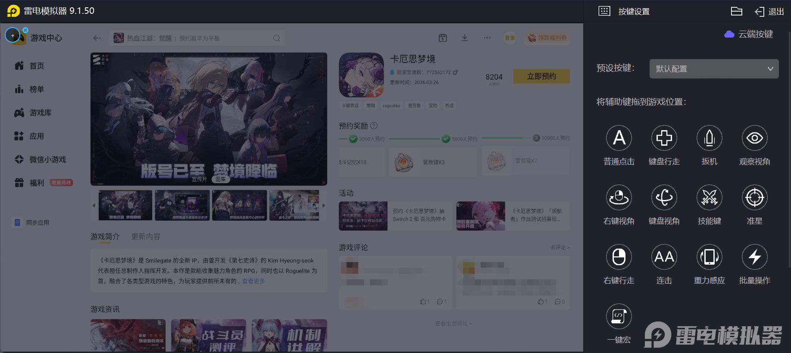
Task: Click the thumbnail carousel right arrow
Action: pyautogui.click(x=324, y=205)
